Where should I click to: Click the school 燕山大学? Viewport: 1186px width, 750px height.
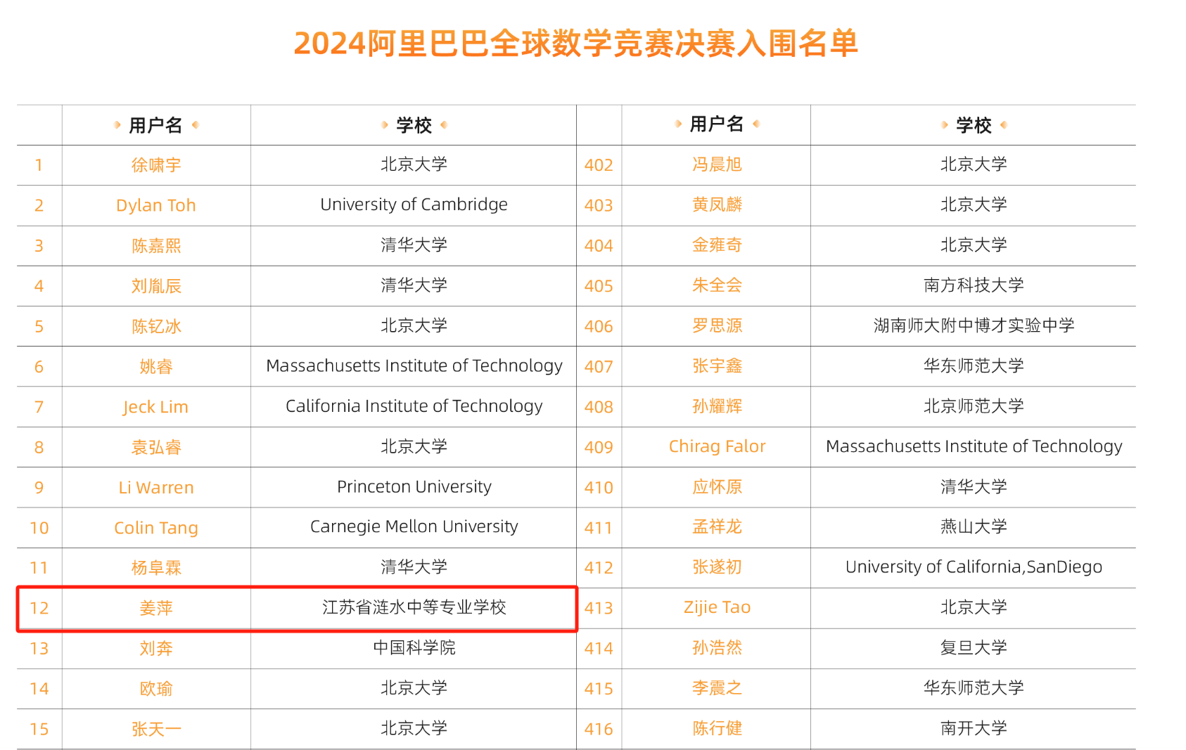point(974,527)
